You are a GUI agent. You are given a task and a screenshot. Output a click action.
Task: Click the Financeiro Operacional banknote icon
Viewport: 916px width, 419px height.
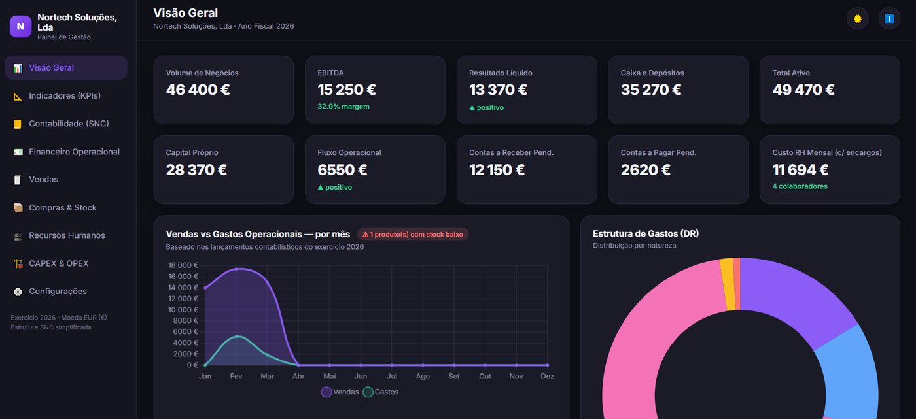pyautogui.click(x=18, y=152)
